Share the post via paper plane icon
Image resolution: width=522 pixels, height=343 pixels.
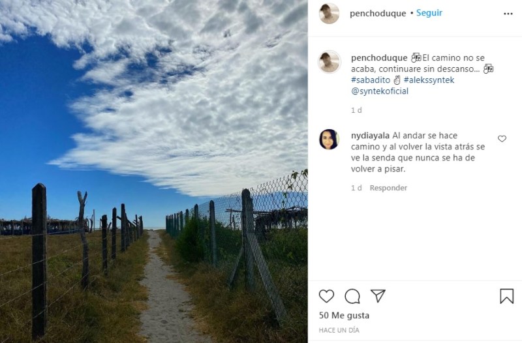pyautogui.click(x=378, y=296)
